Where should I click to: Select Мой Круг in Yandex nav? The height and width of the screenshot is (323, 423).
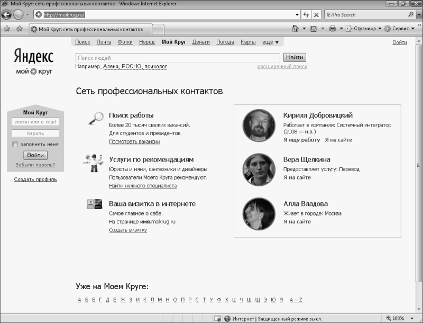click(174, 42)
